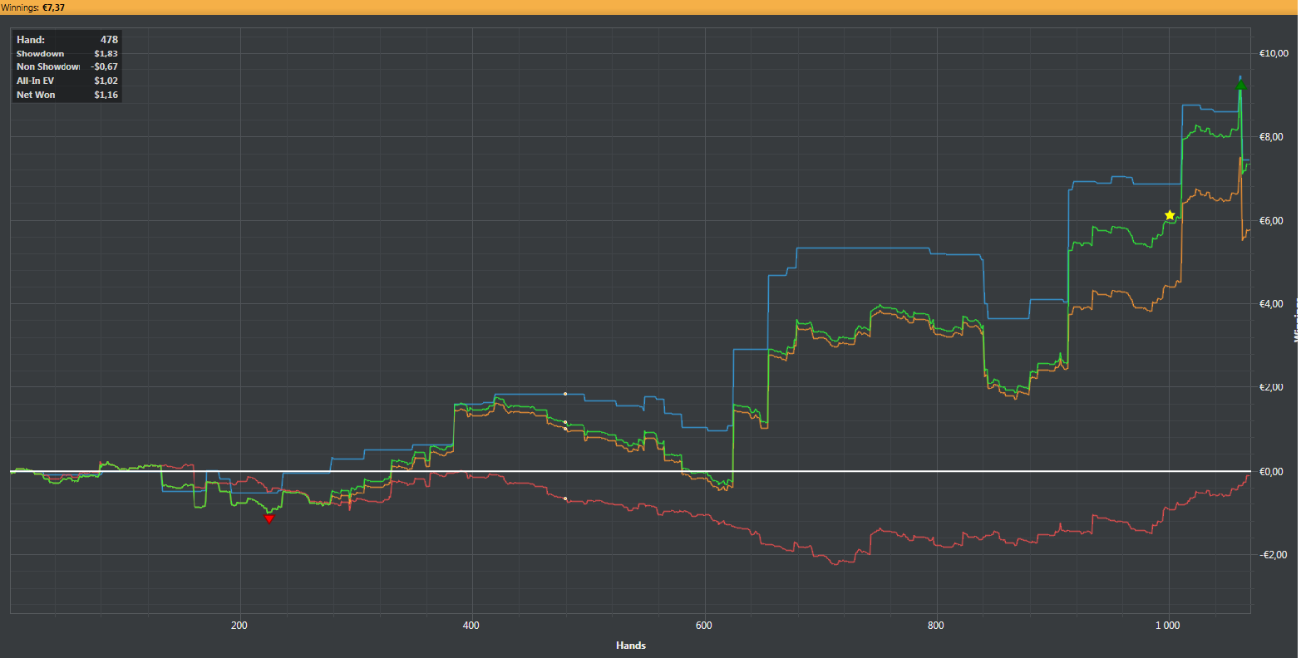The image size is (1306, 663).
Task: Click the €6,00 y-axis label
Action: click(1271, 221)
